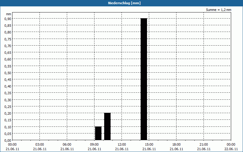Click the shortest 0,10 mm precipitation bar
The width and height of the screenshot is (243, 152).
point(98,133)
